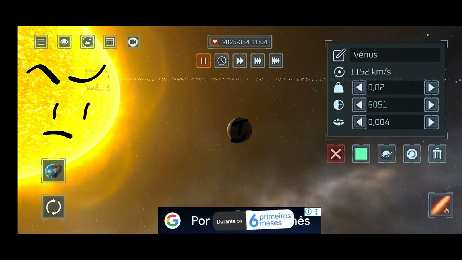This screenshot has height=260, width=462.
Task: Toggle the grid overlay
Action: (x=110, y=42)
